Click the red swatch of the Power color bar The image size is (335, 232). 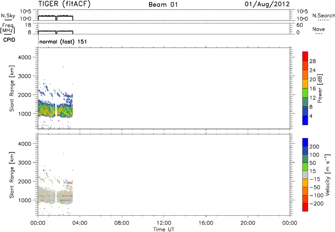point(305,56)
